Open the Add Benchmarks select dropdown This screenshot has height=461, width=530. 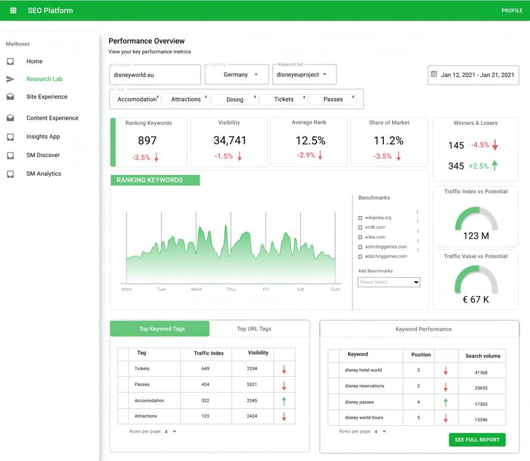(x=389, y=282)
